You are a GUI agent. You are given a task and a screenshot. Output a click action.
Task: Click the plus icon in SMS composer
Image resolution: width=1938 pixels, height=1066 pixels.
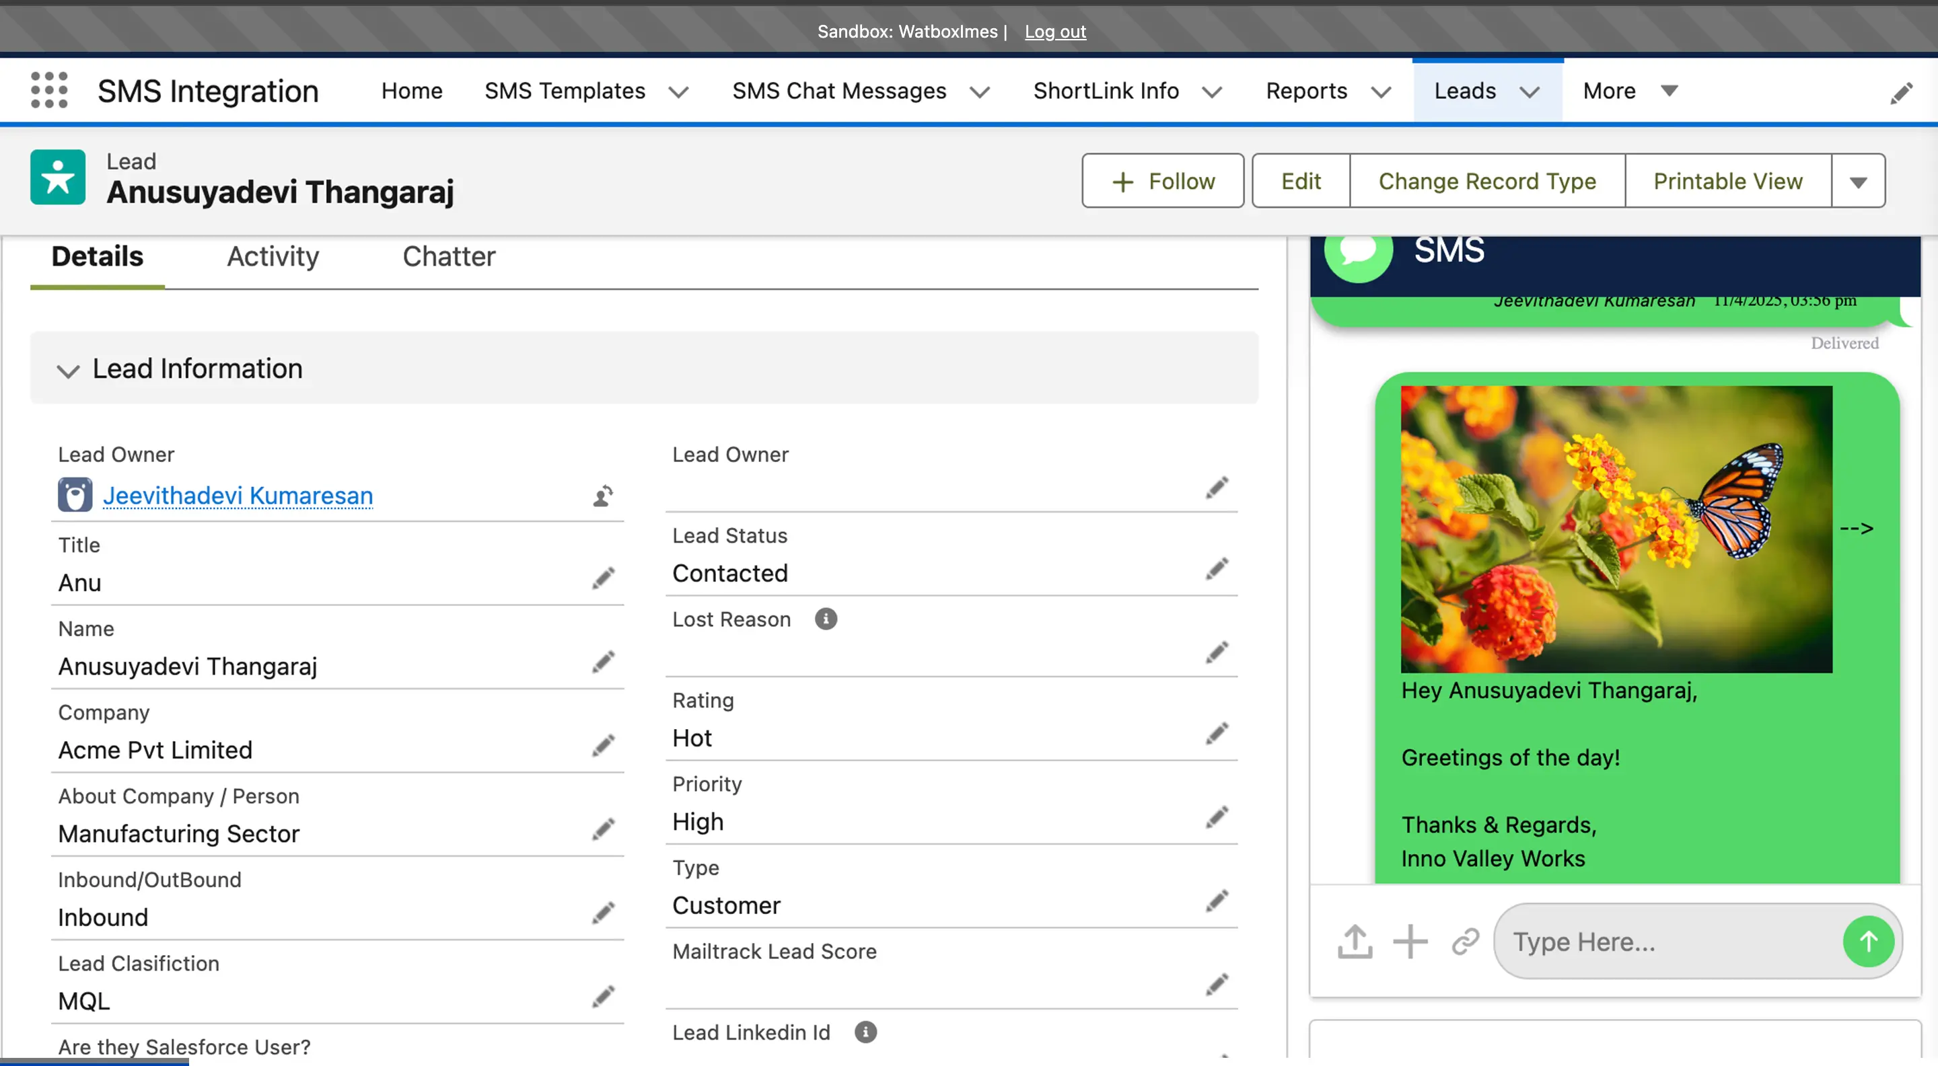pos(1410,941)
